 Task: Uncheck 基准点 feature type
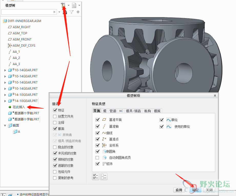pyautogui.click(x=98, y=139)
